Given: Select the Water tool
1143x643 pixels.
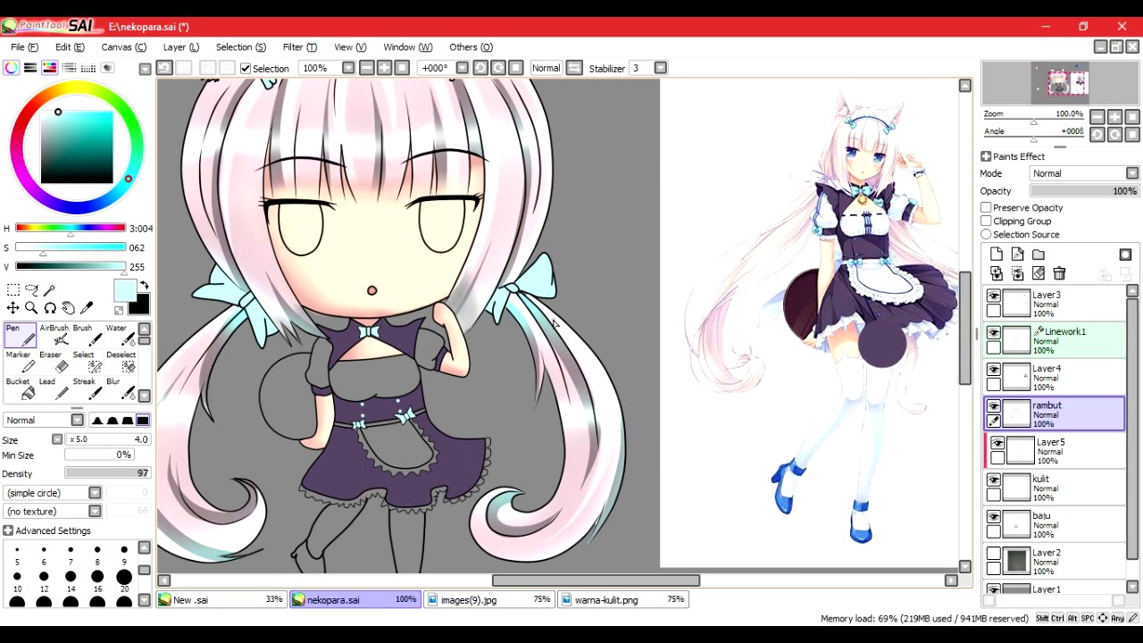Looking at the screenshot, I should (x=120, y=336).
